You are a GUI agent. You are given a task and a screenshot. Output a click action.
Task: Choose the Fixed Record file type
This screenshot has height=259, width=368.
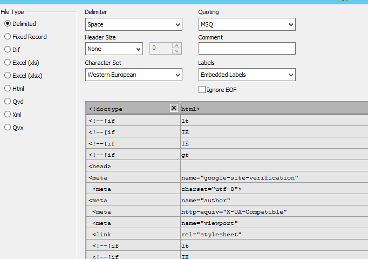[x=8, y=37]
